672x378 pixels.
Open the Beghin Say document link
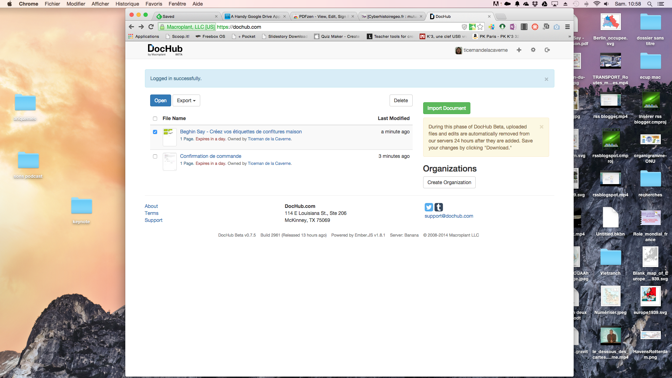click(x=241, y=132)
